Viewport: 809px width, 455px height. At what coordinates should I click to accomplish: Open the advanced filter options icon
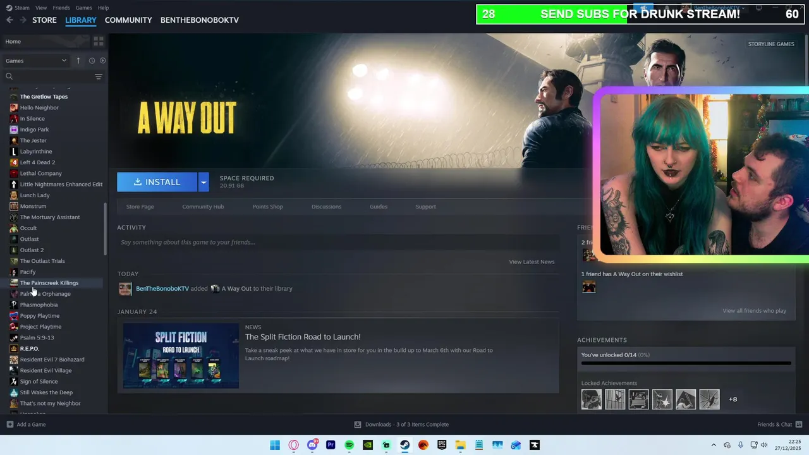coord(99,76)
